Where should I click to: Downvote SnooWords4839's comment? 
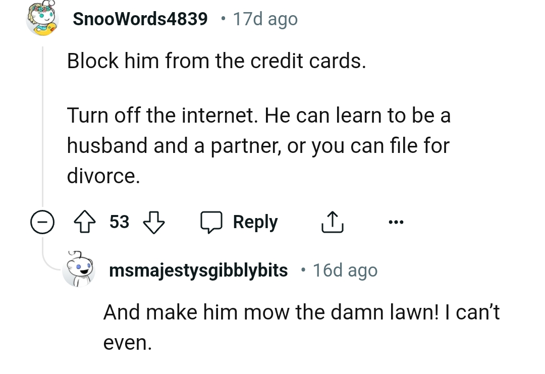click(154, 222)
